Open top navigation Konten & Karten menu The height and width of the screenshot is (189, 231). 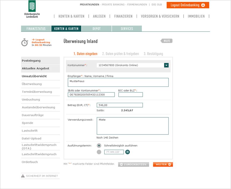point(71,16)
